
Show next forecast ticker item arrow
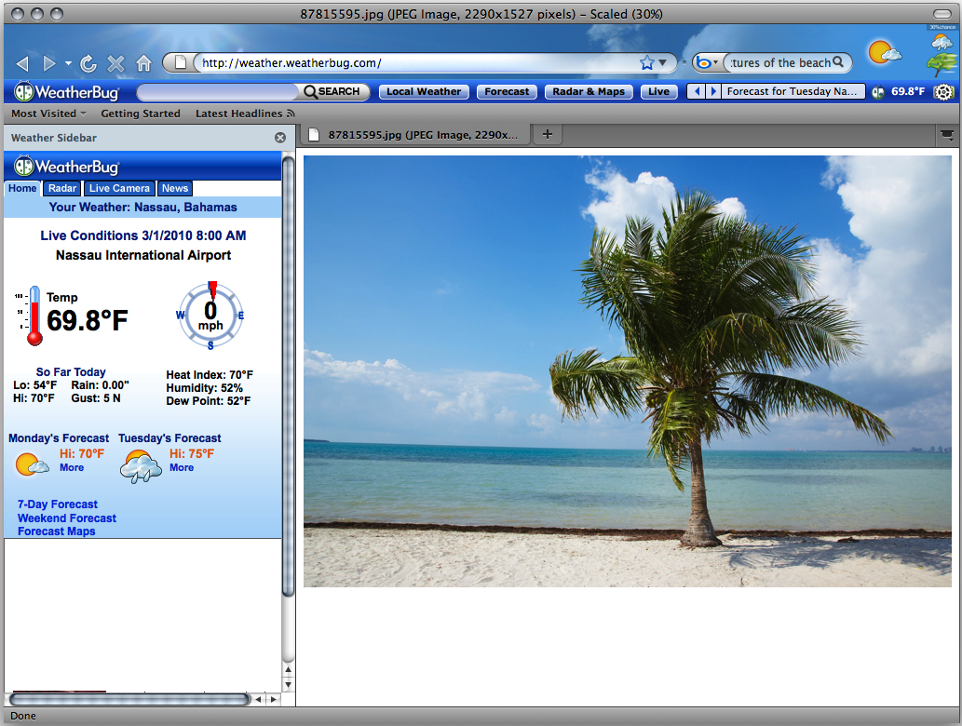[x=713, y=91]
